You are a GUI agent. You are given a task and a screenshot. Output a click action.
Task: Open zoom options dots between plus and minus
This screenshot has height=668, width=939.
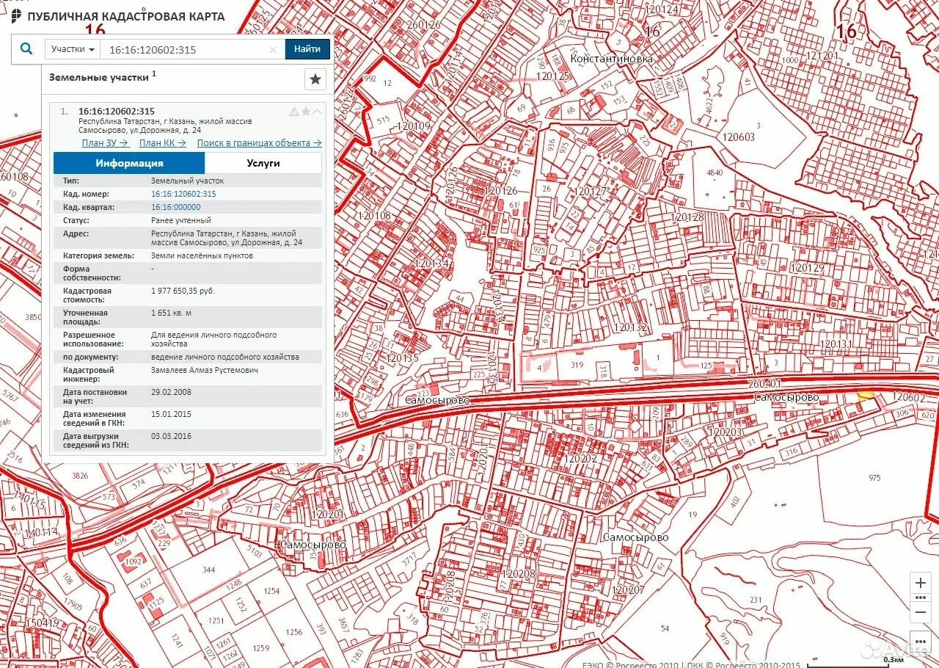[921, 598]
